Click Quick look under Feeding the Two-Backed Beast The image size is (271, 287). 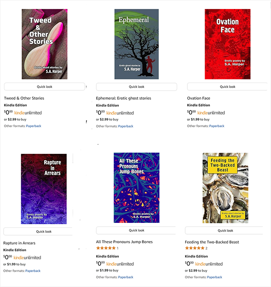(x=224, y=231)
